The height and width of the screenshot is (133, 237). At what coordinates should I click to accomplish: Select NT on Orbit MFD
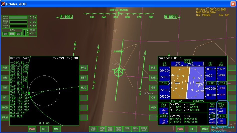5,98
